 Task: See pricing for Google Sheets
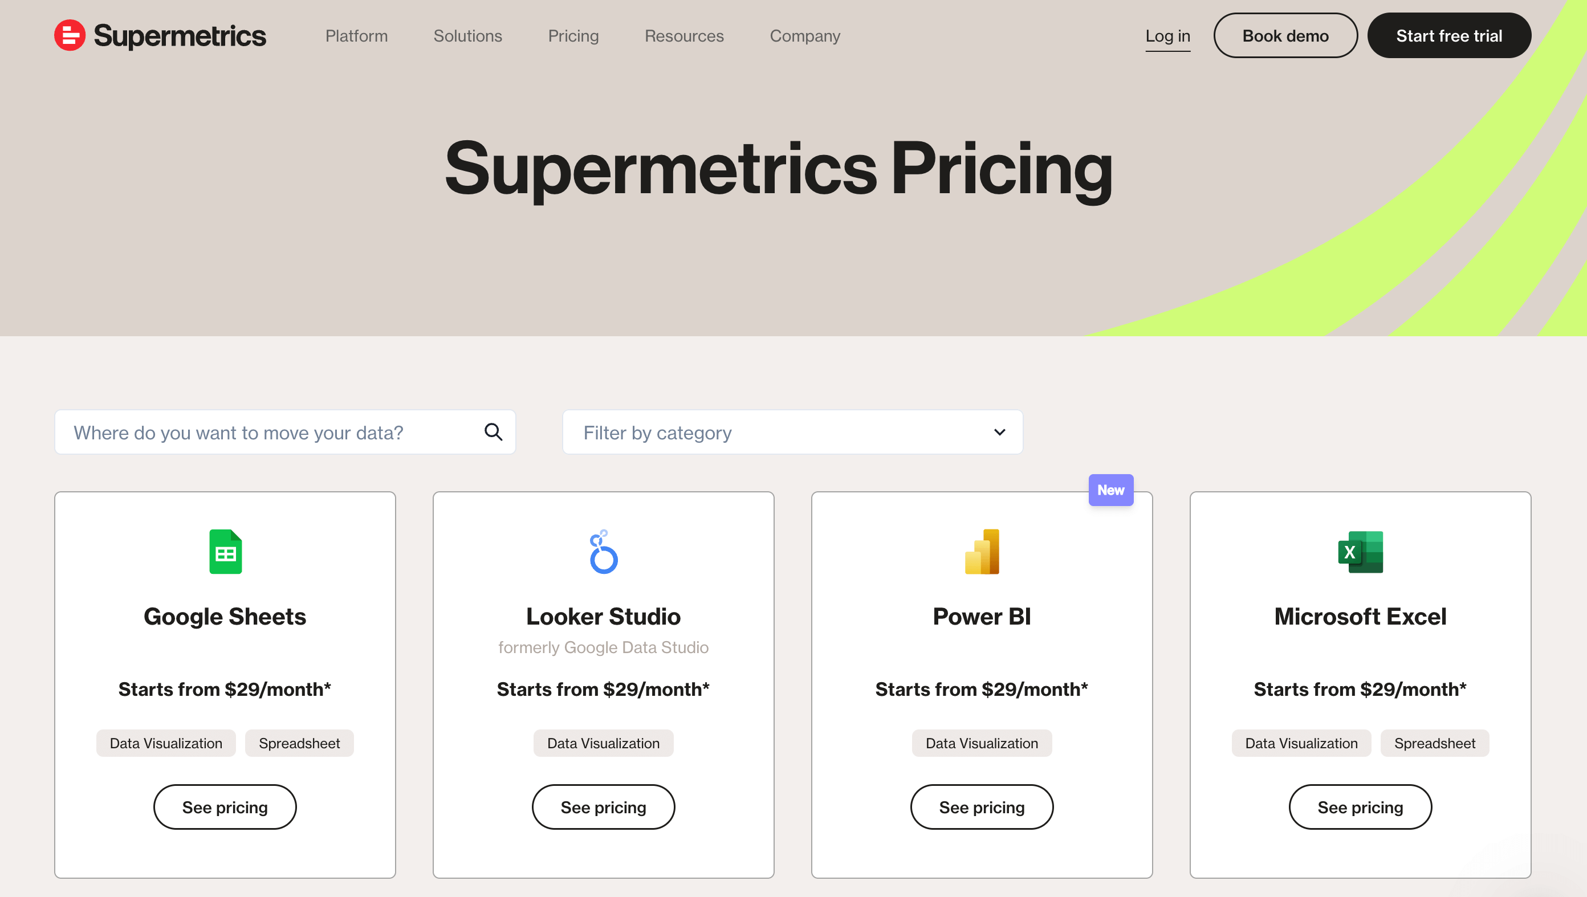tap(225, 807)
